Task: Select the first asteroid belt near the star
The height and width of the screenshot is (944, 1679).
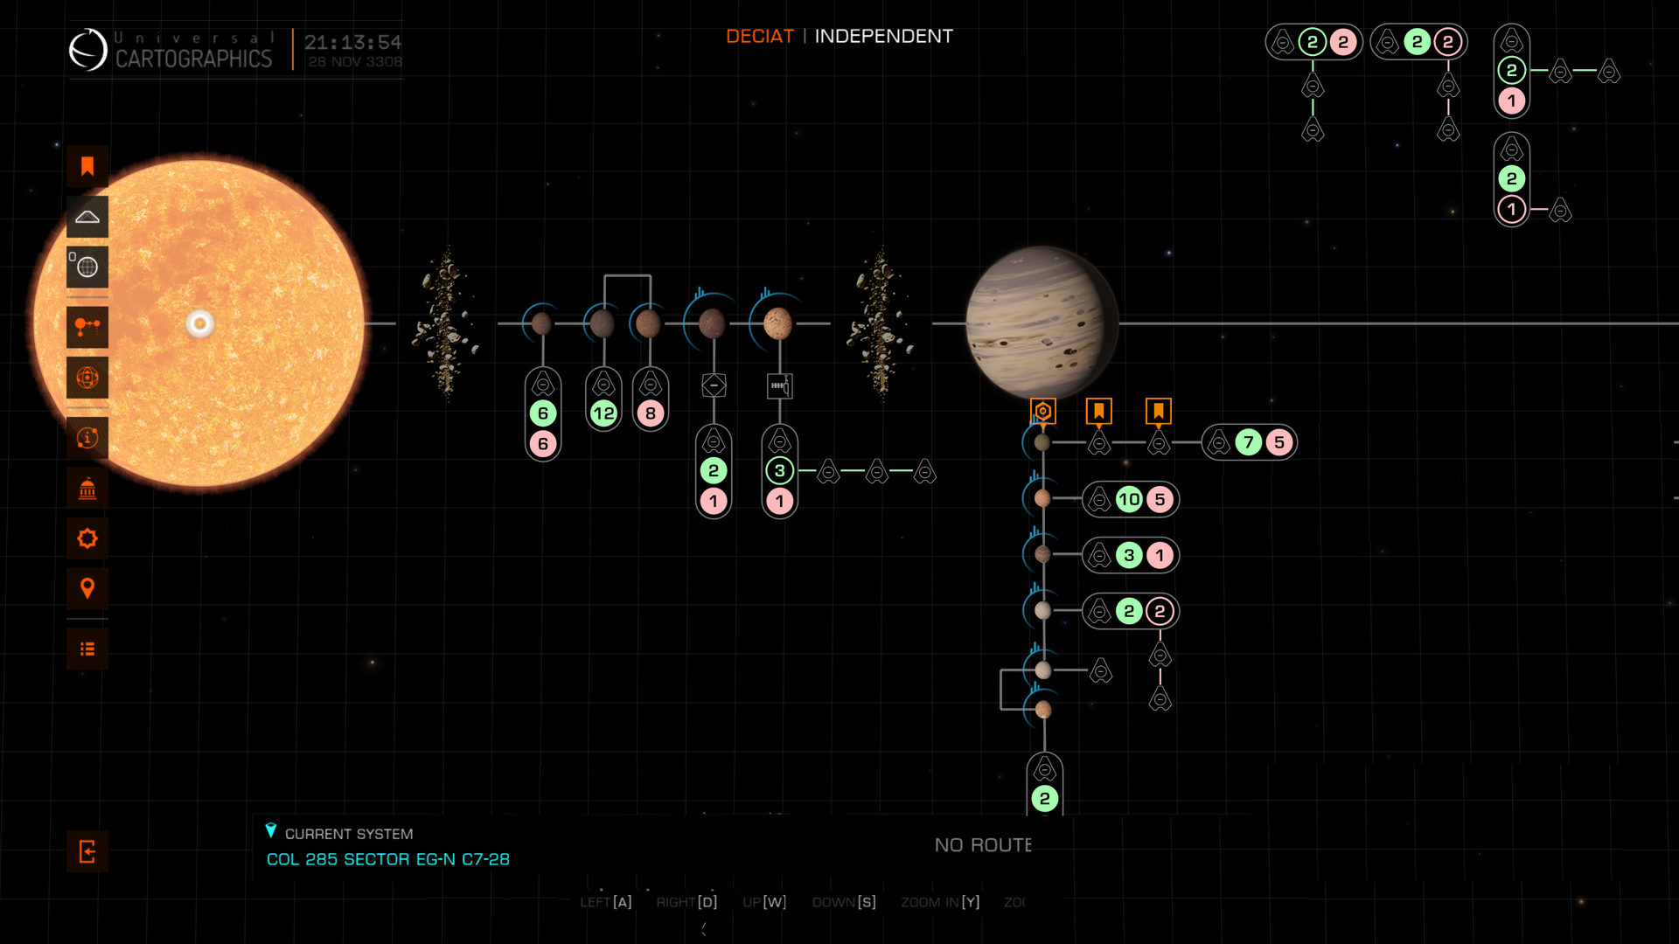Action: click(448, 323)
